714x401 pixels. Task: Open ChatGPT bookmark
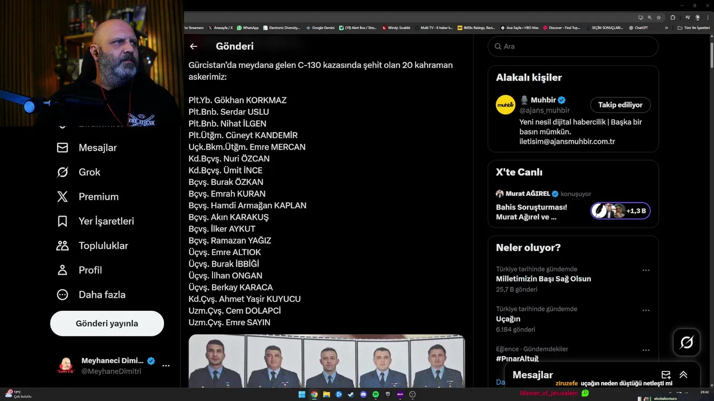point(638,27)
